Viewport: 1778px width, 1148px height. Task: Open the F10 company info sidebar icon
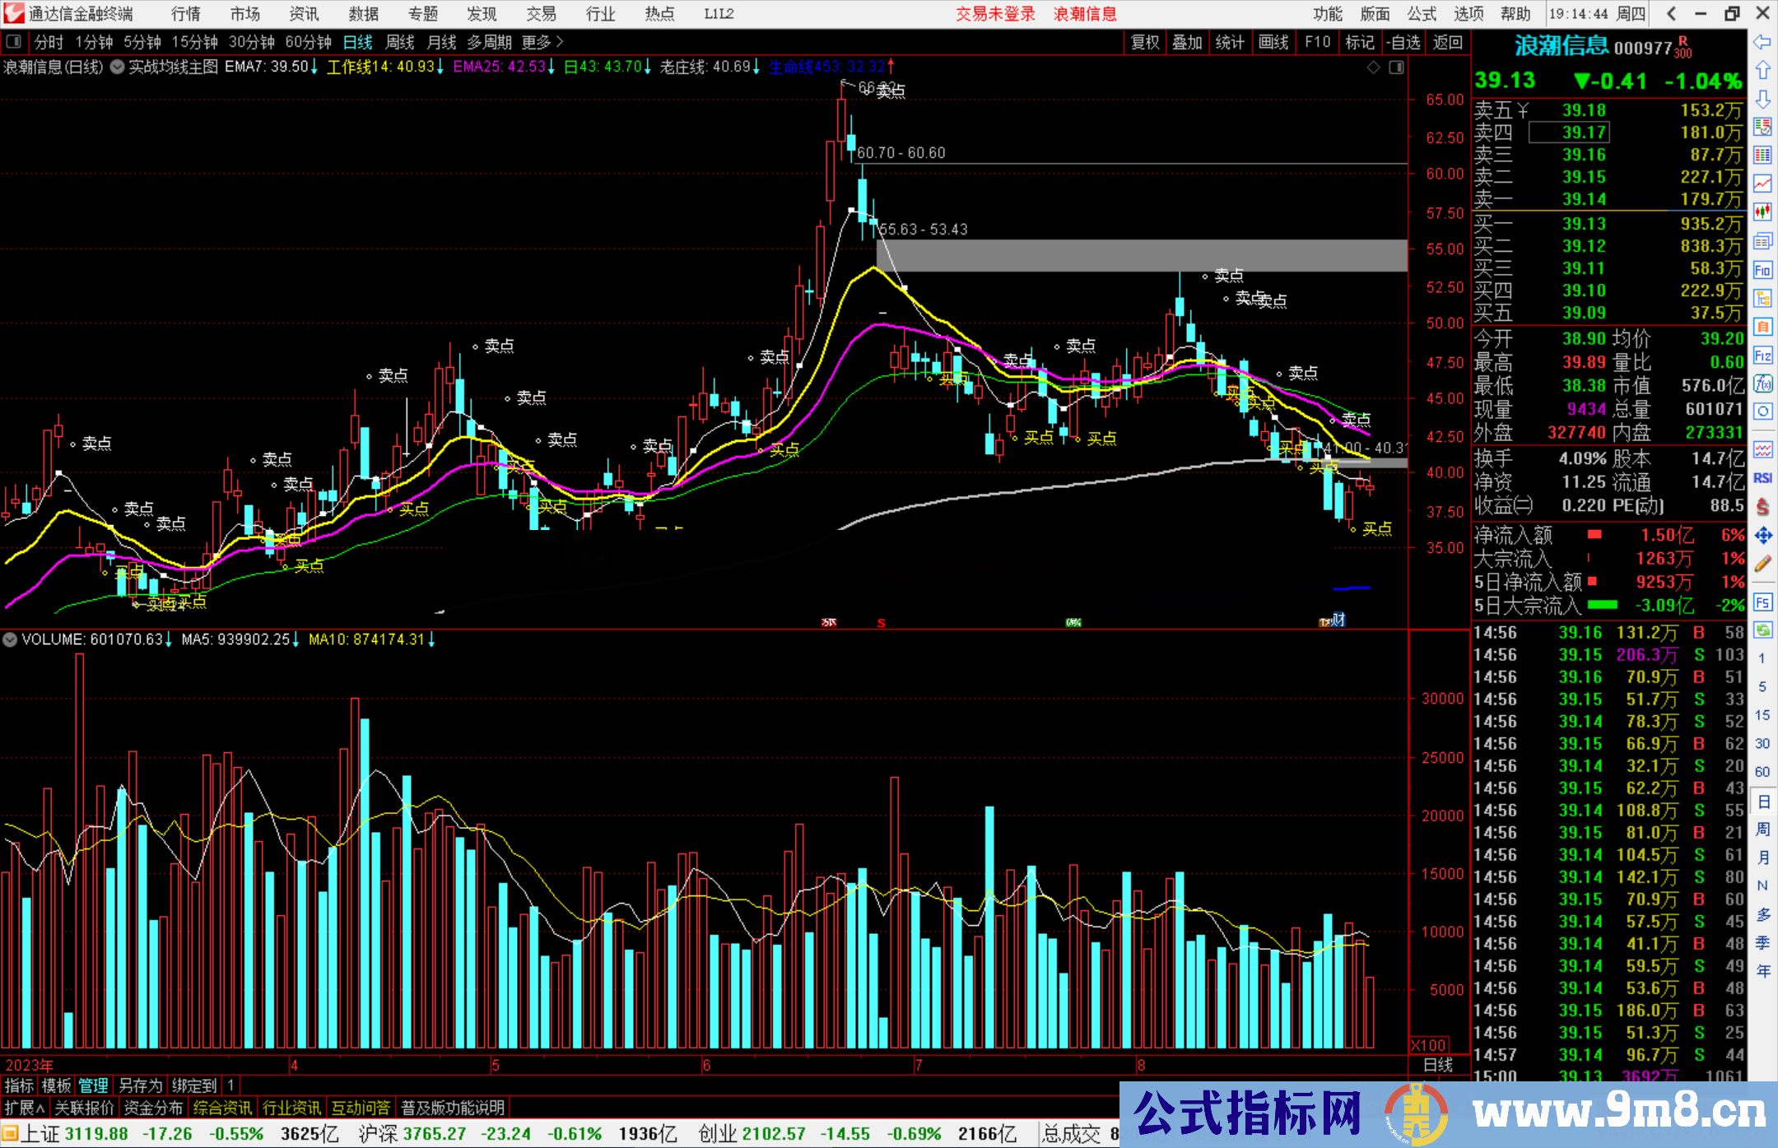coord(1762,270)
